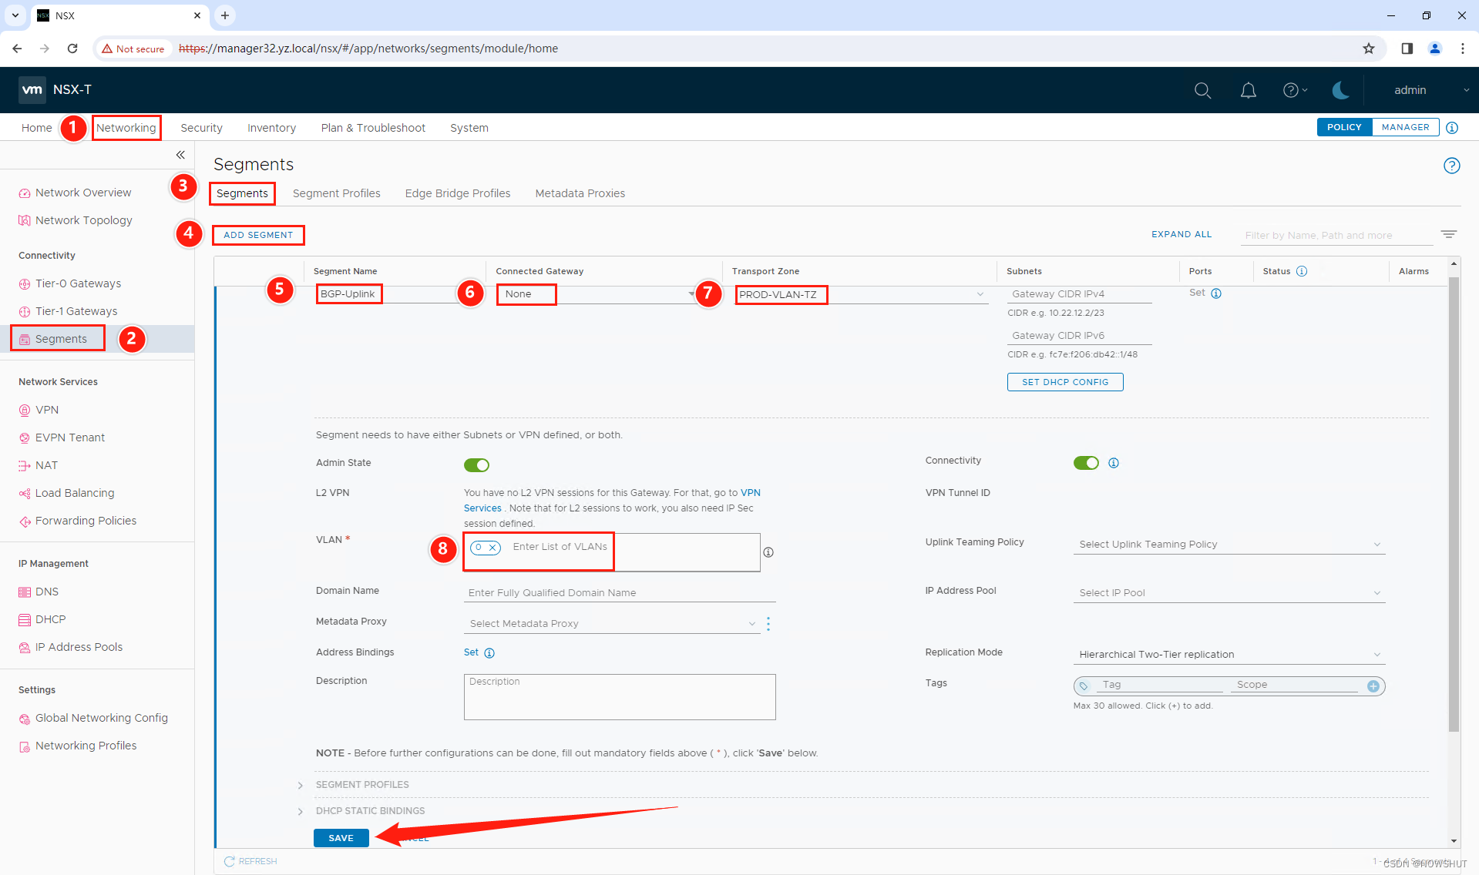
Task: Open the notifications bell
Action: point(1248,90)
